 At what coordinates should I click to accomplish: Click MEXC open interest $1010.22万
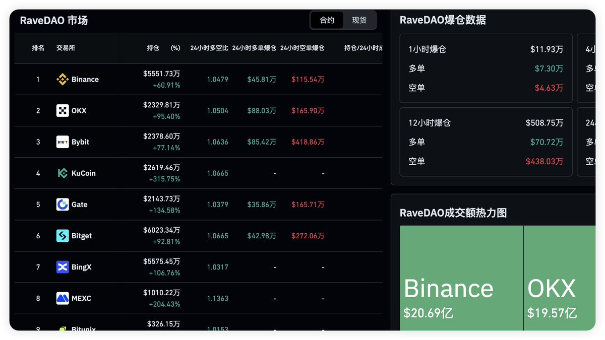pos(161,292)
